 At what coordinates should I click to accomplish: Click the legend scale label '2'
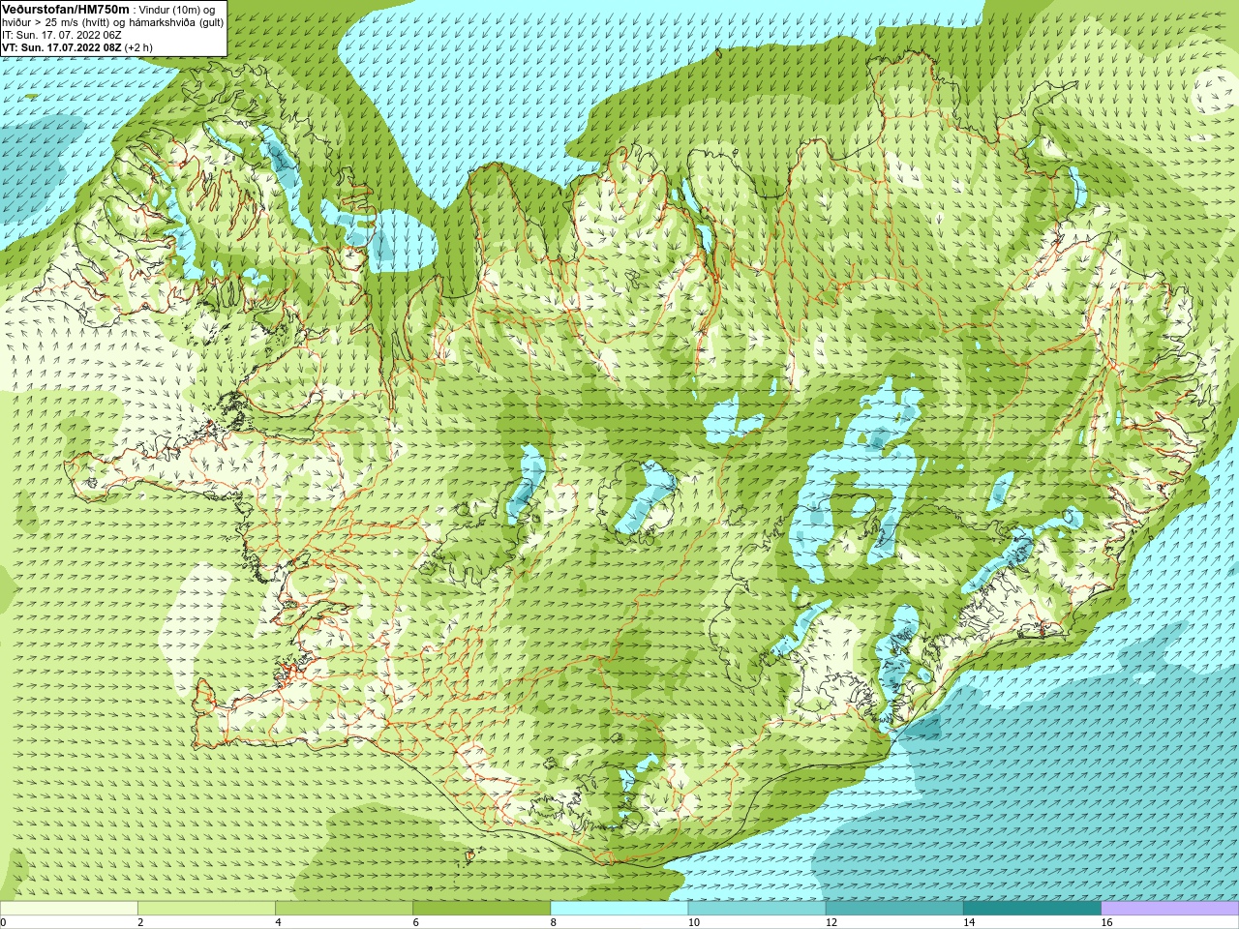point(140,922)
